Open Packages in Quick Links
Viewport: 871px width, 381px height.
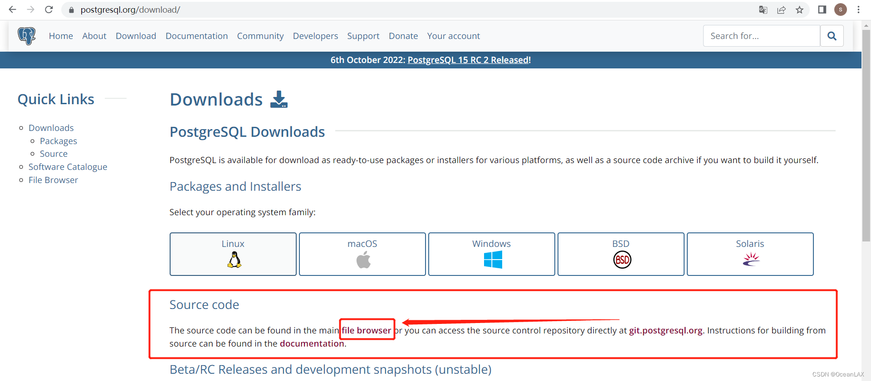59,141
